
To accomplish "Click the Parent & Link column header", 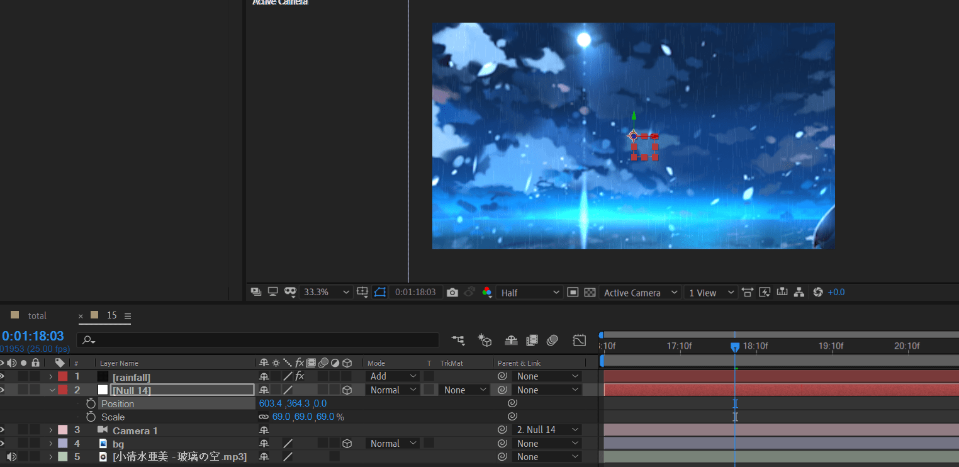I will (x=519, y=363).
